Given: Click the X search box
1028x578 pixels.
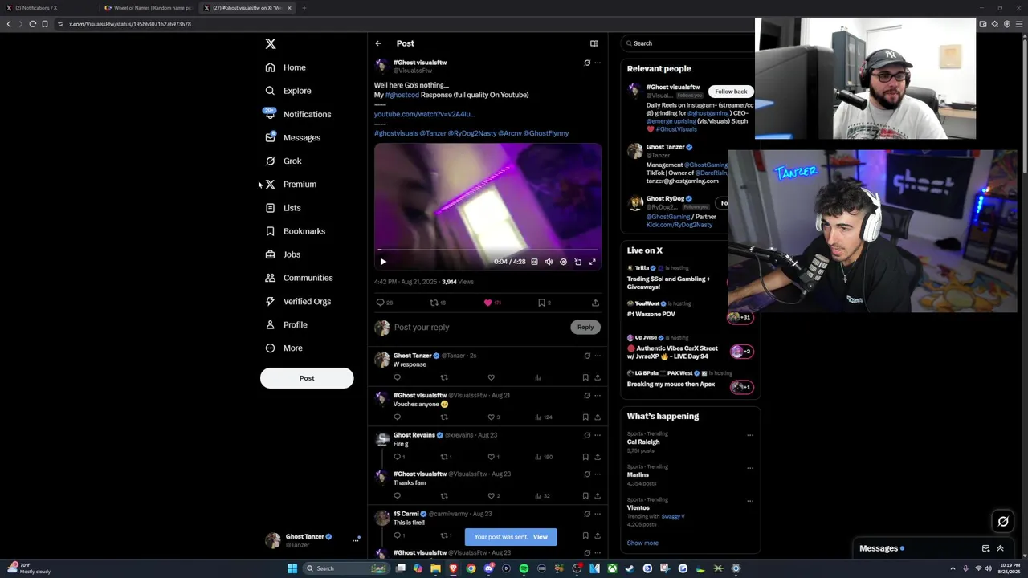Looking at the screenshot, I should [x=687, y=43].
